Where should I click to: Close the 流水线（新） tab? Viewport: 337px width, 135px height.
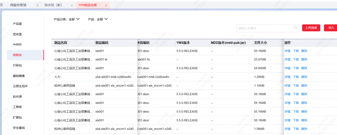(72, 5)
